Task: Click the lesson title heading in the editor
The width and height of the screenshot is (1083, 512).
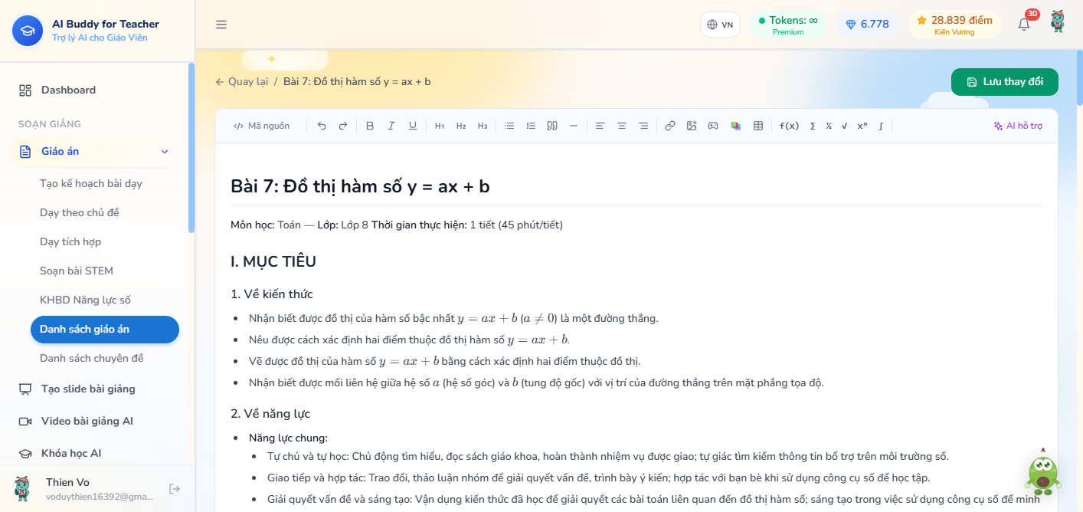Action: 360,186
